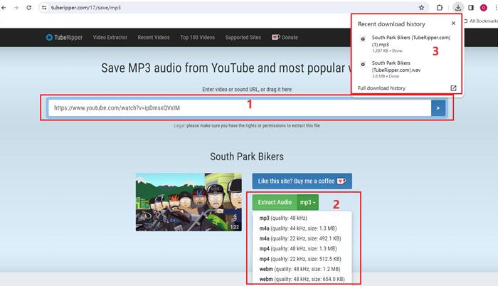Open Supported Sites nav item
This screenshot has width=498, height=286.
(243, 38)
